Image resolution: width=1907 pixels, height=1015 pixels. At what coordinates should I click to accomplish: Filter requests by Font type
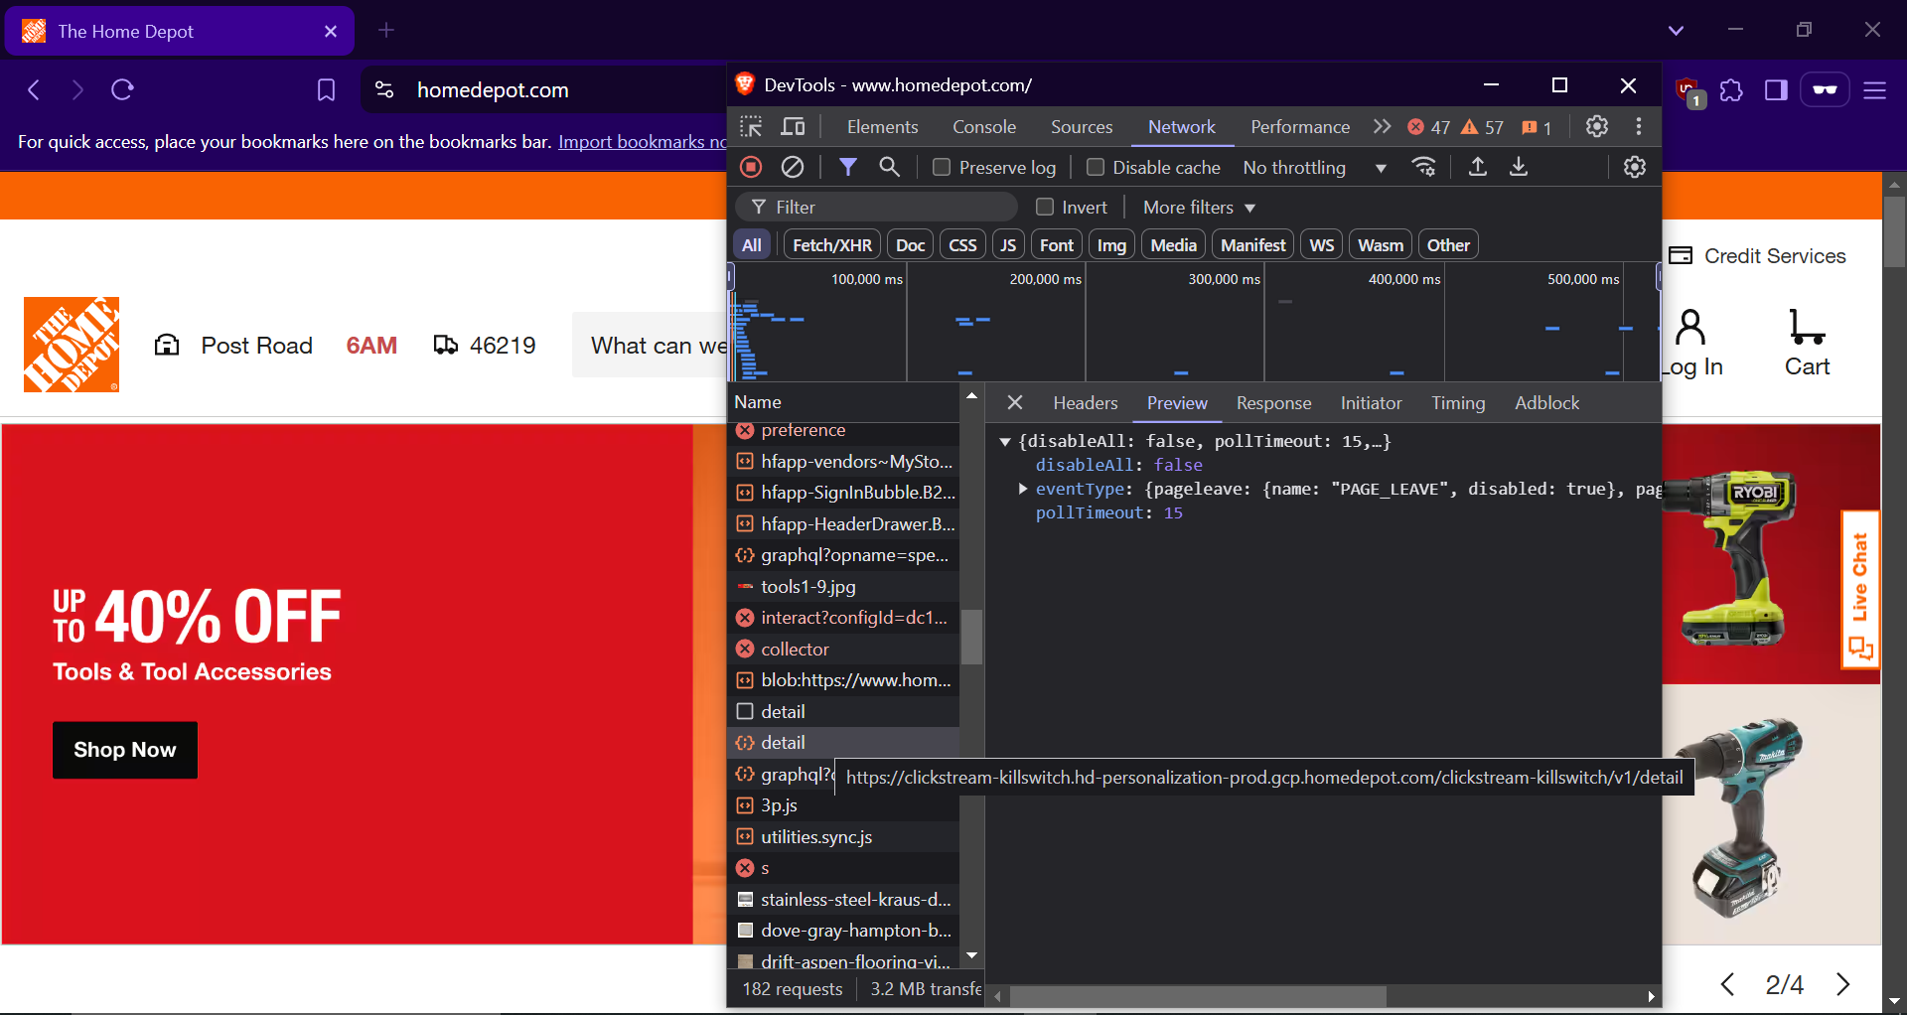tap(1057, 245)
